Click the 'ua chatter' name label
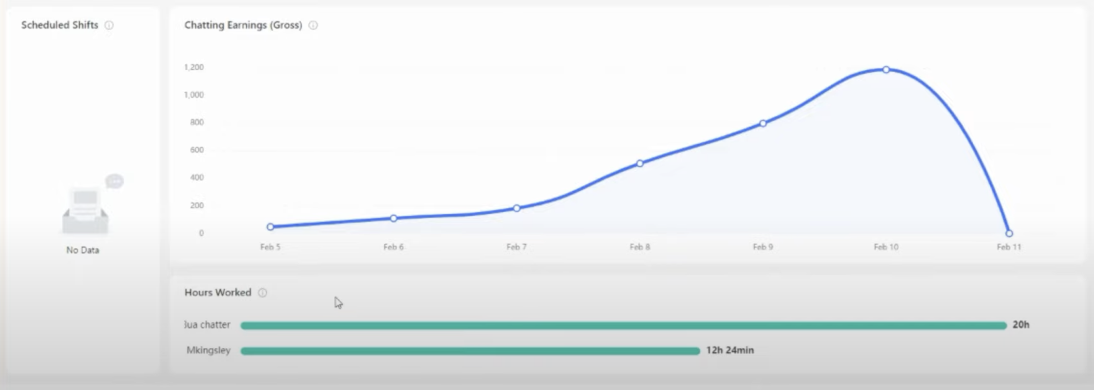 (x=207, y=325)
